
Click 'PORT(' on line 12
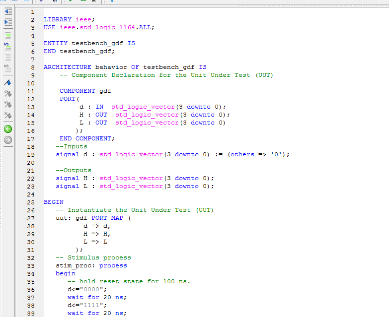pos(70,99)
